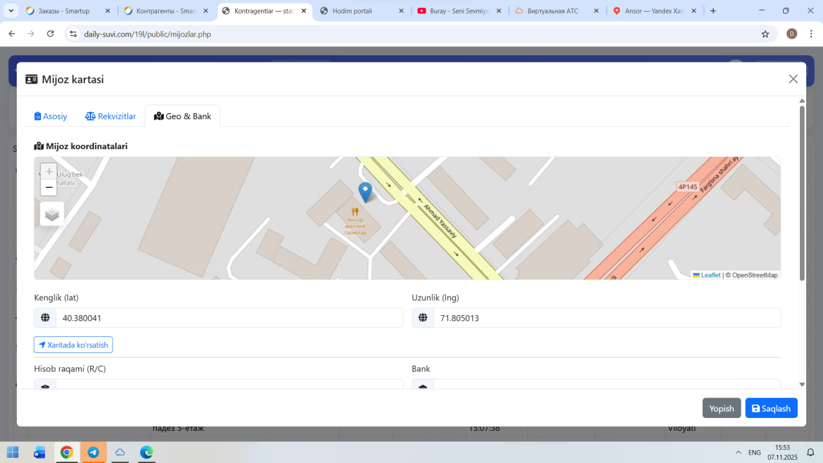
Task: Click the Kenglik (lat) input field
Action: point(228,318)
